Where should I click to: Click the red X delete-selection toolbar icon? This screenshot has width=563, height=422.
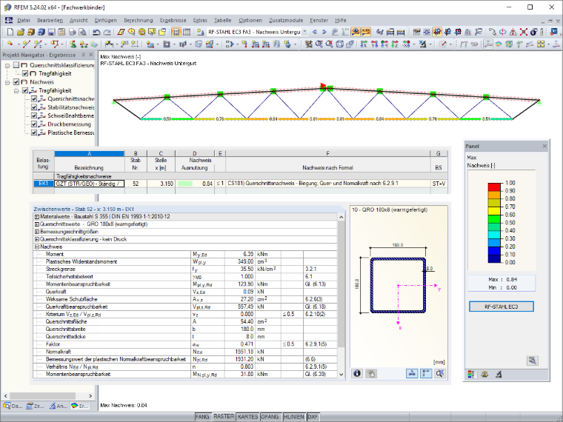(523, 32)
